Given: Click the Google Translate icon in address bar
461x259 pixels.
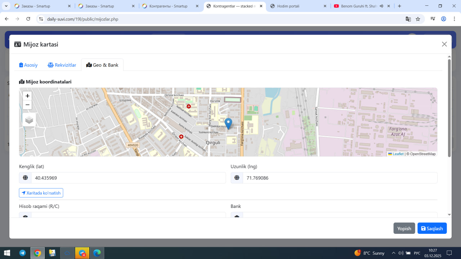Looking at the screenshot, I should (x=408, y=19).
